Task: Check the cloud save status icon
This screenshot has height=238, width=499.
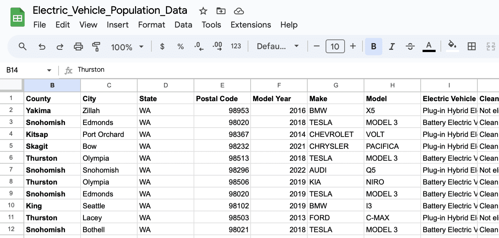Action: [x=239, y=11]
